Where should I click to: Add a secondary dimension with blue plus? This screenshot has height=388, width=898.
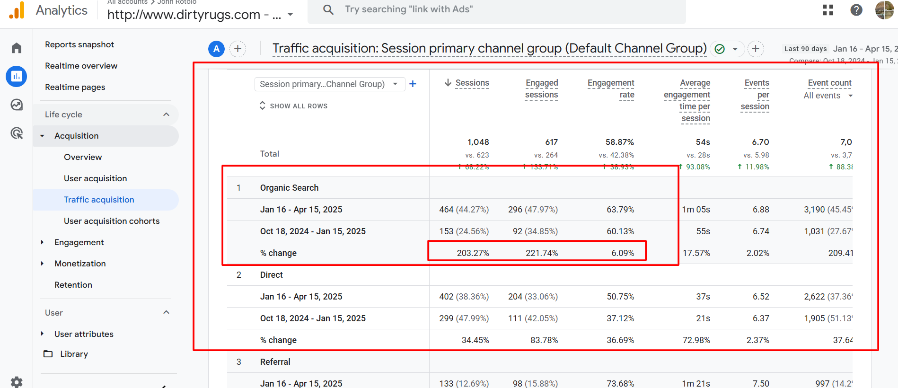413,84
